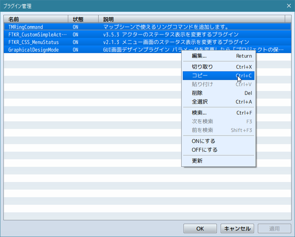Viewport: 295px width, 237px height.
Task: Click the v2.1.3 メニュー画面 description
Action: [176, 42]
